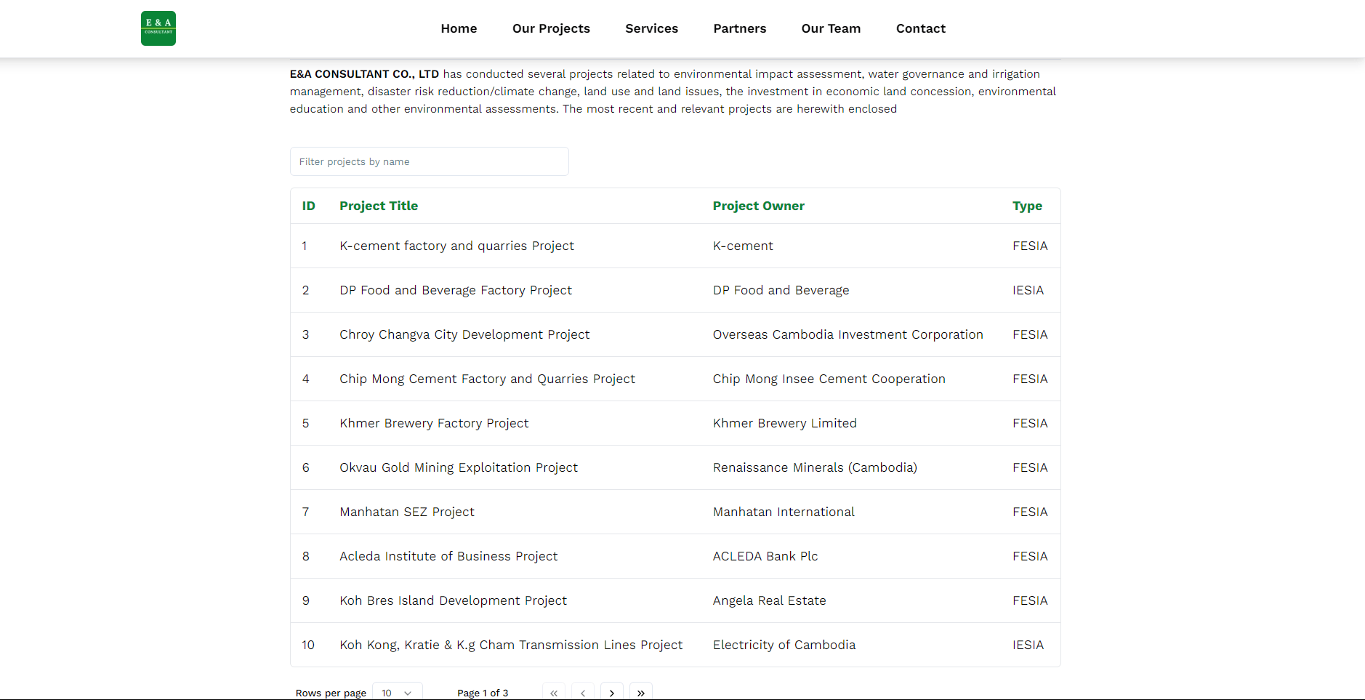1365x700 pixels.
Task: Navigate to Our Projects page
Action: [551, 28]
